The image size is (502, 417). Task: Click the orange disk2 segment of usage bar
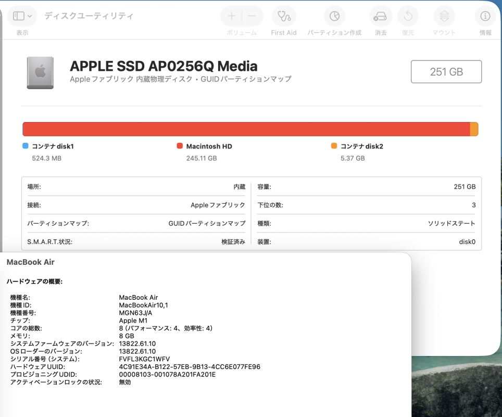474,129
